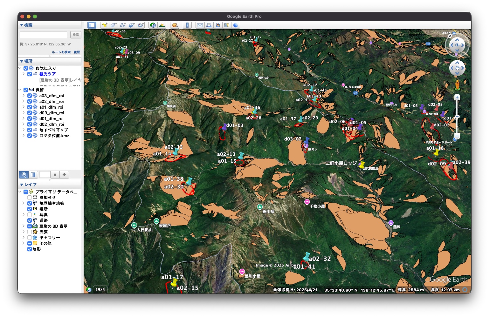This screenshot has width=489, height=317.
Task: Expand the 境界線や地名 layer tree
Action: coord(24,203)
